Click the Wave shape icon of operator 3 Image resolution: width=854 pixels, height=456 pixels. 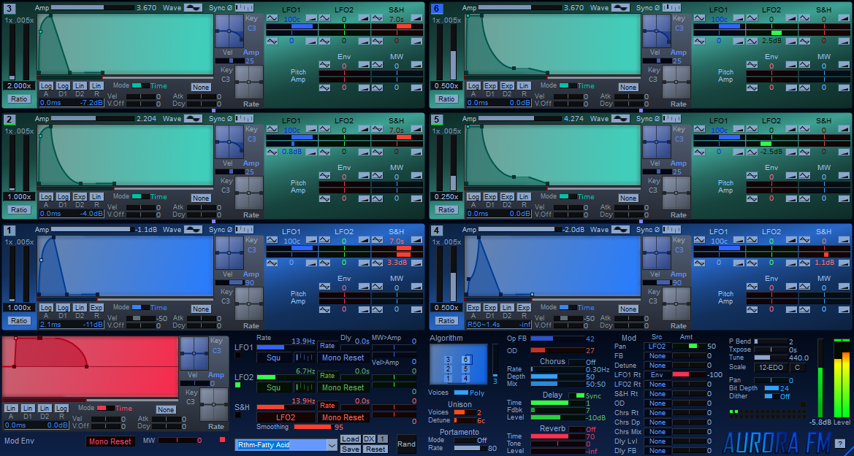(193, 7)
